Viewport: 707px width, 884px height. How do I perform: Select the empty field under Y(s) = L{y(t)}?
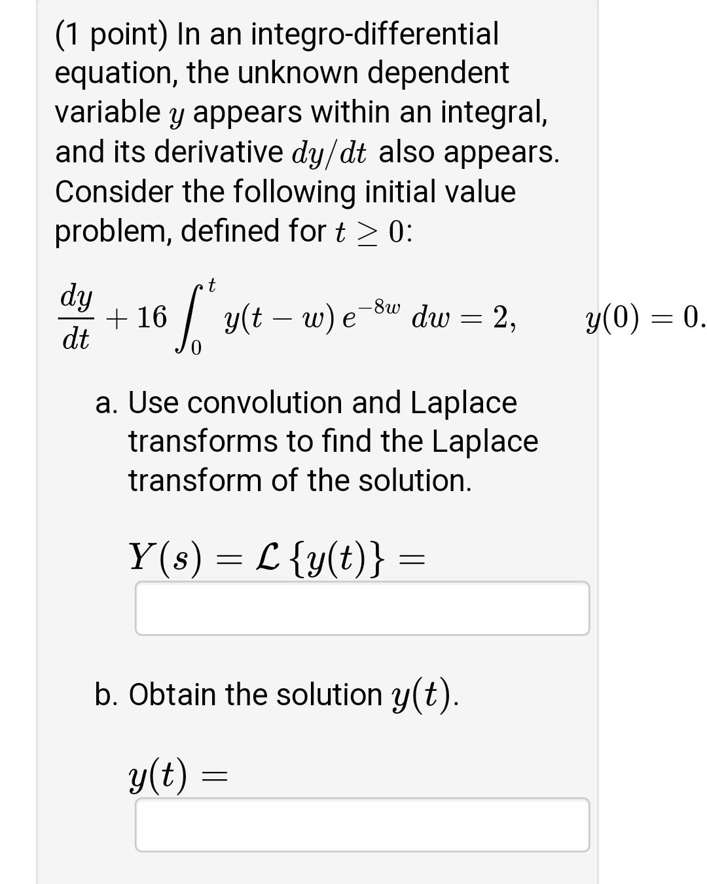click(x=363, y=608)
